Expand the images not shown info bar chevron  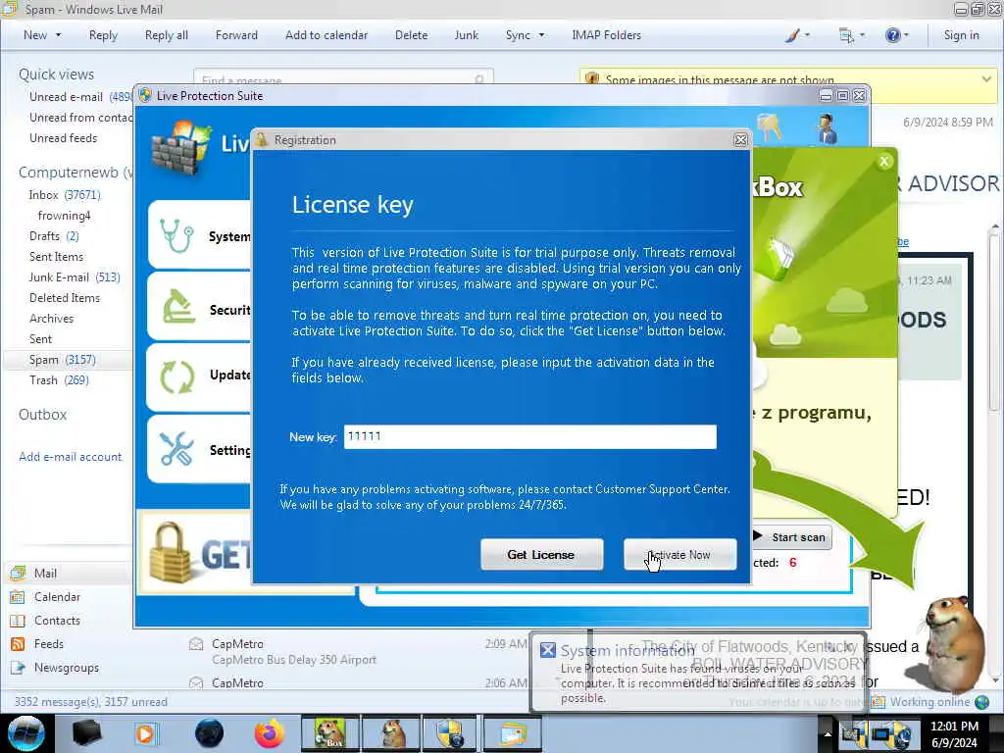coord(986,79)
